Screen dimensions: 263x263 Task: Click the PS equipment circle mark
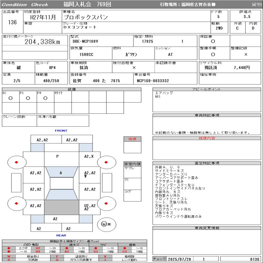28,98
